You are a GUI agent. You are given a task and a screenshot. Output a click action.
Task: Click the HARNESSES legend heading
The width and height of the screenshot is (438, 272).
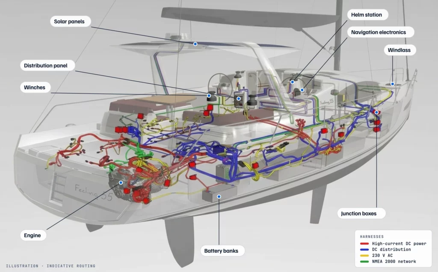pos(372,237)
